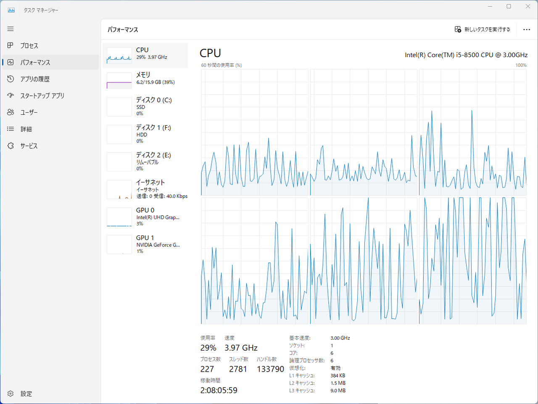Go to the ユーザー users icon

tap(11, 112)
